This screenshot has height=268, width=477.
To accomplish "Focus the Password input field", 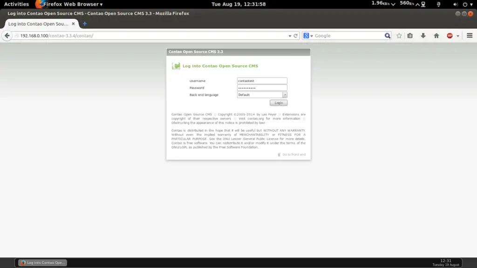I will pyautogui.click(x=262, y=88).
